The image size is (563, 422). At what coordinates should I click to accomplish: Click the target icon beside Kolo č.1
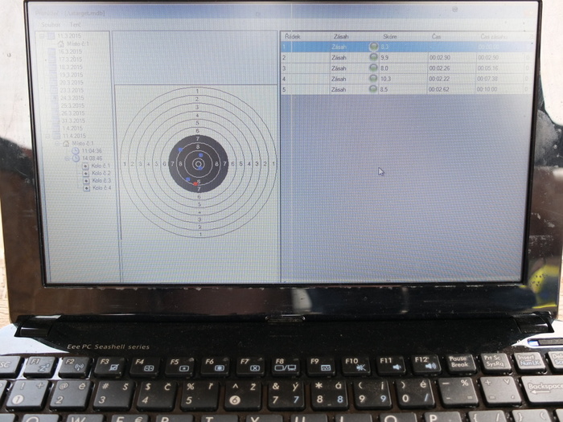[85, 166]
